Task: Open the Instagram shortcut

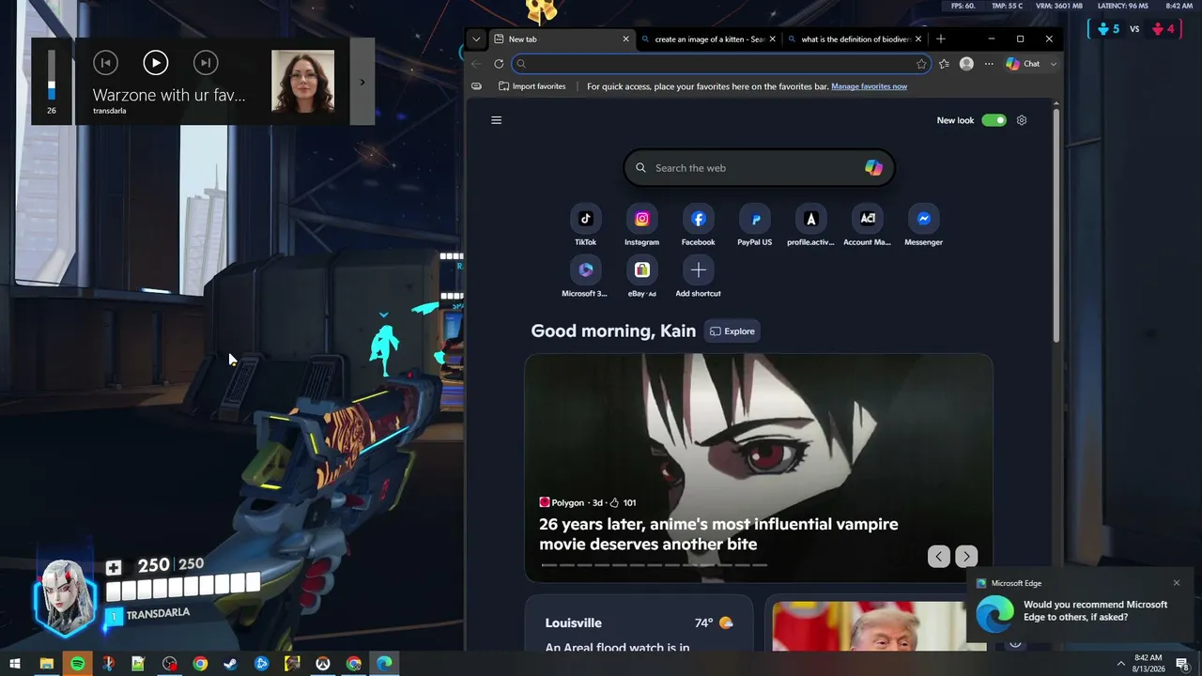Action: (641, 226)
